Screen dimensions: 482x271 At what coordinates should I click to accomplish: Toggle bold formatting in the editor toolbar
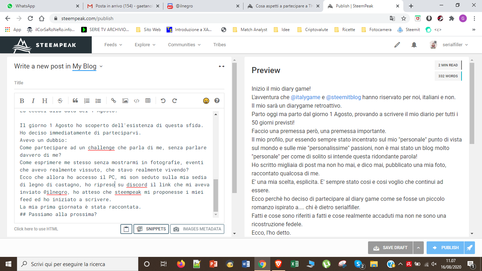point(22,101)
